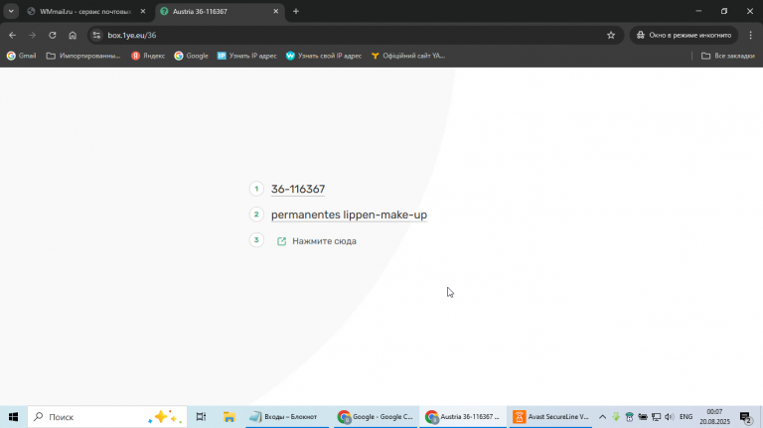Click the forward navigation arrow
Image resolution: width=763 pixels, height=428 pixels.
pos(32,35)
